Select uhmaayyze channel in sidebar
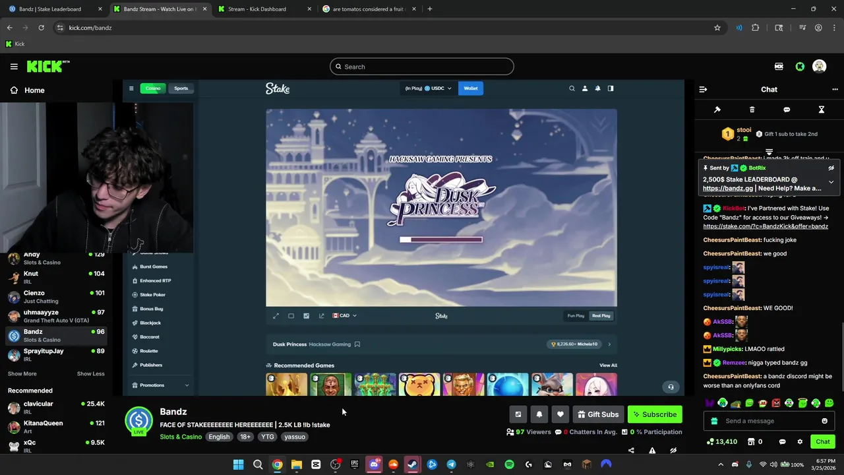Image resolution: width=844 pixels, height=475 pixels. 56,316
